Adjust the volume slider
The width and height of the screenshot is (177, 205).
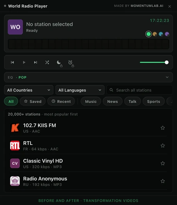pos(154,63)
